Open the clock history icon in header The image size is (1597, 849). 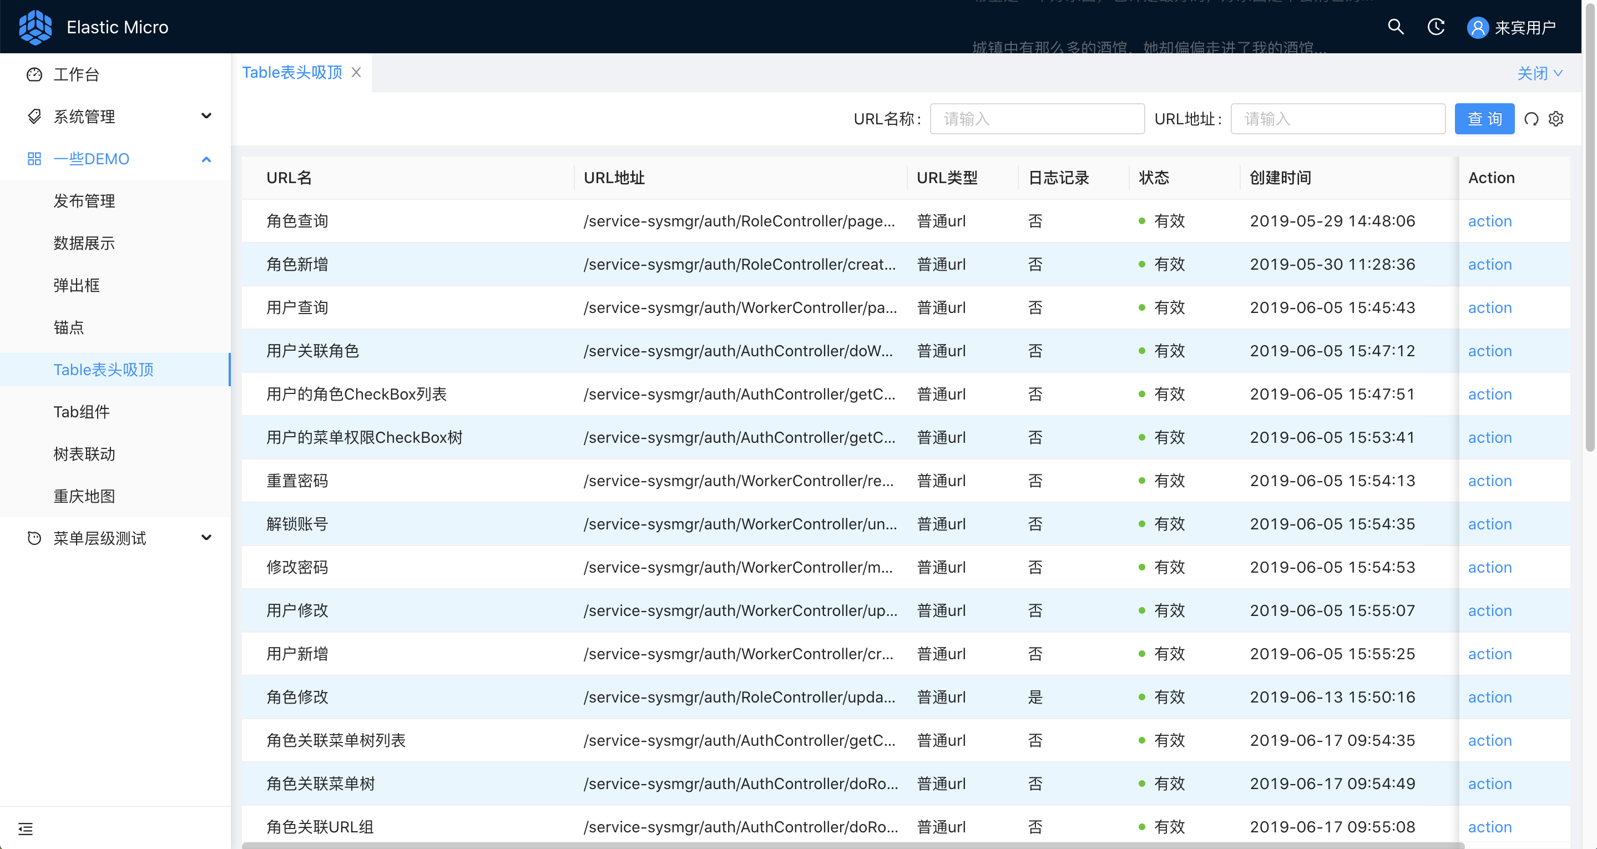pyautogui.click(x=1436, y=27)
